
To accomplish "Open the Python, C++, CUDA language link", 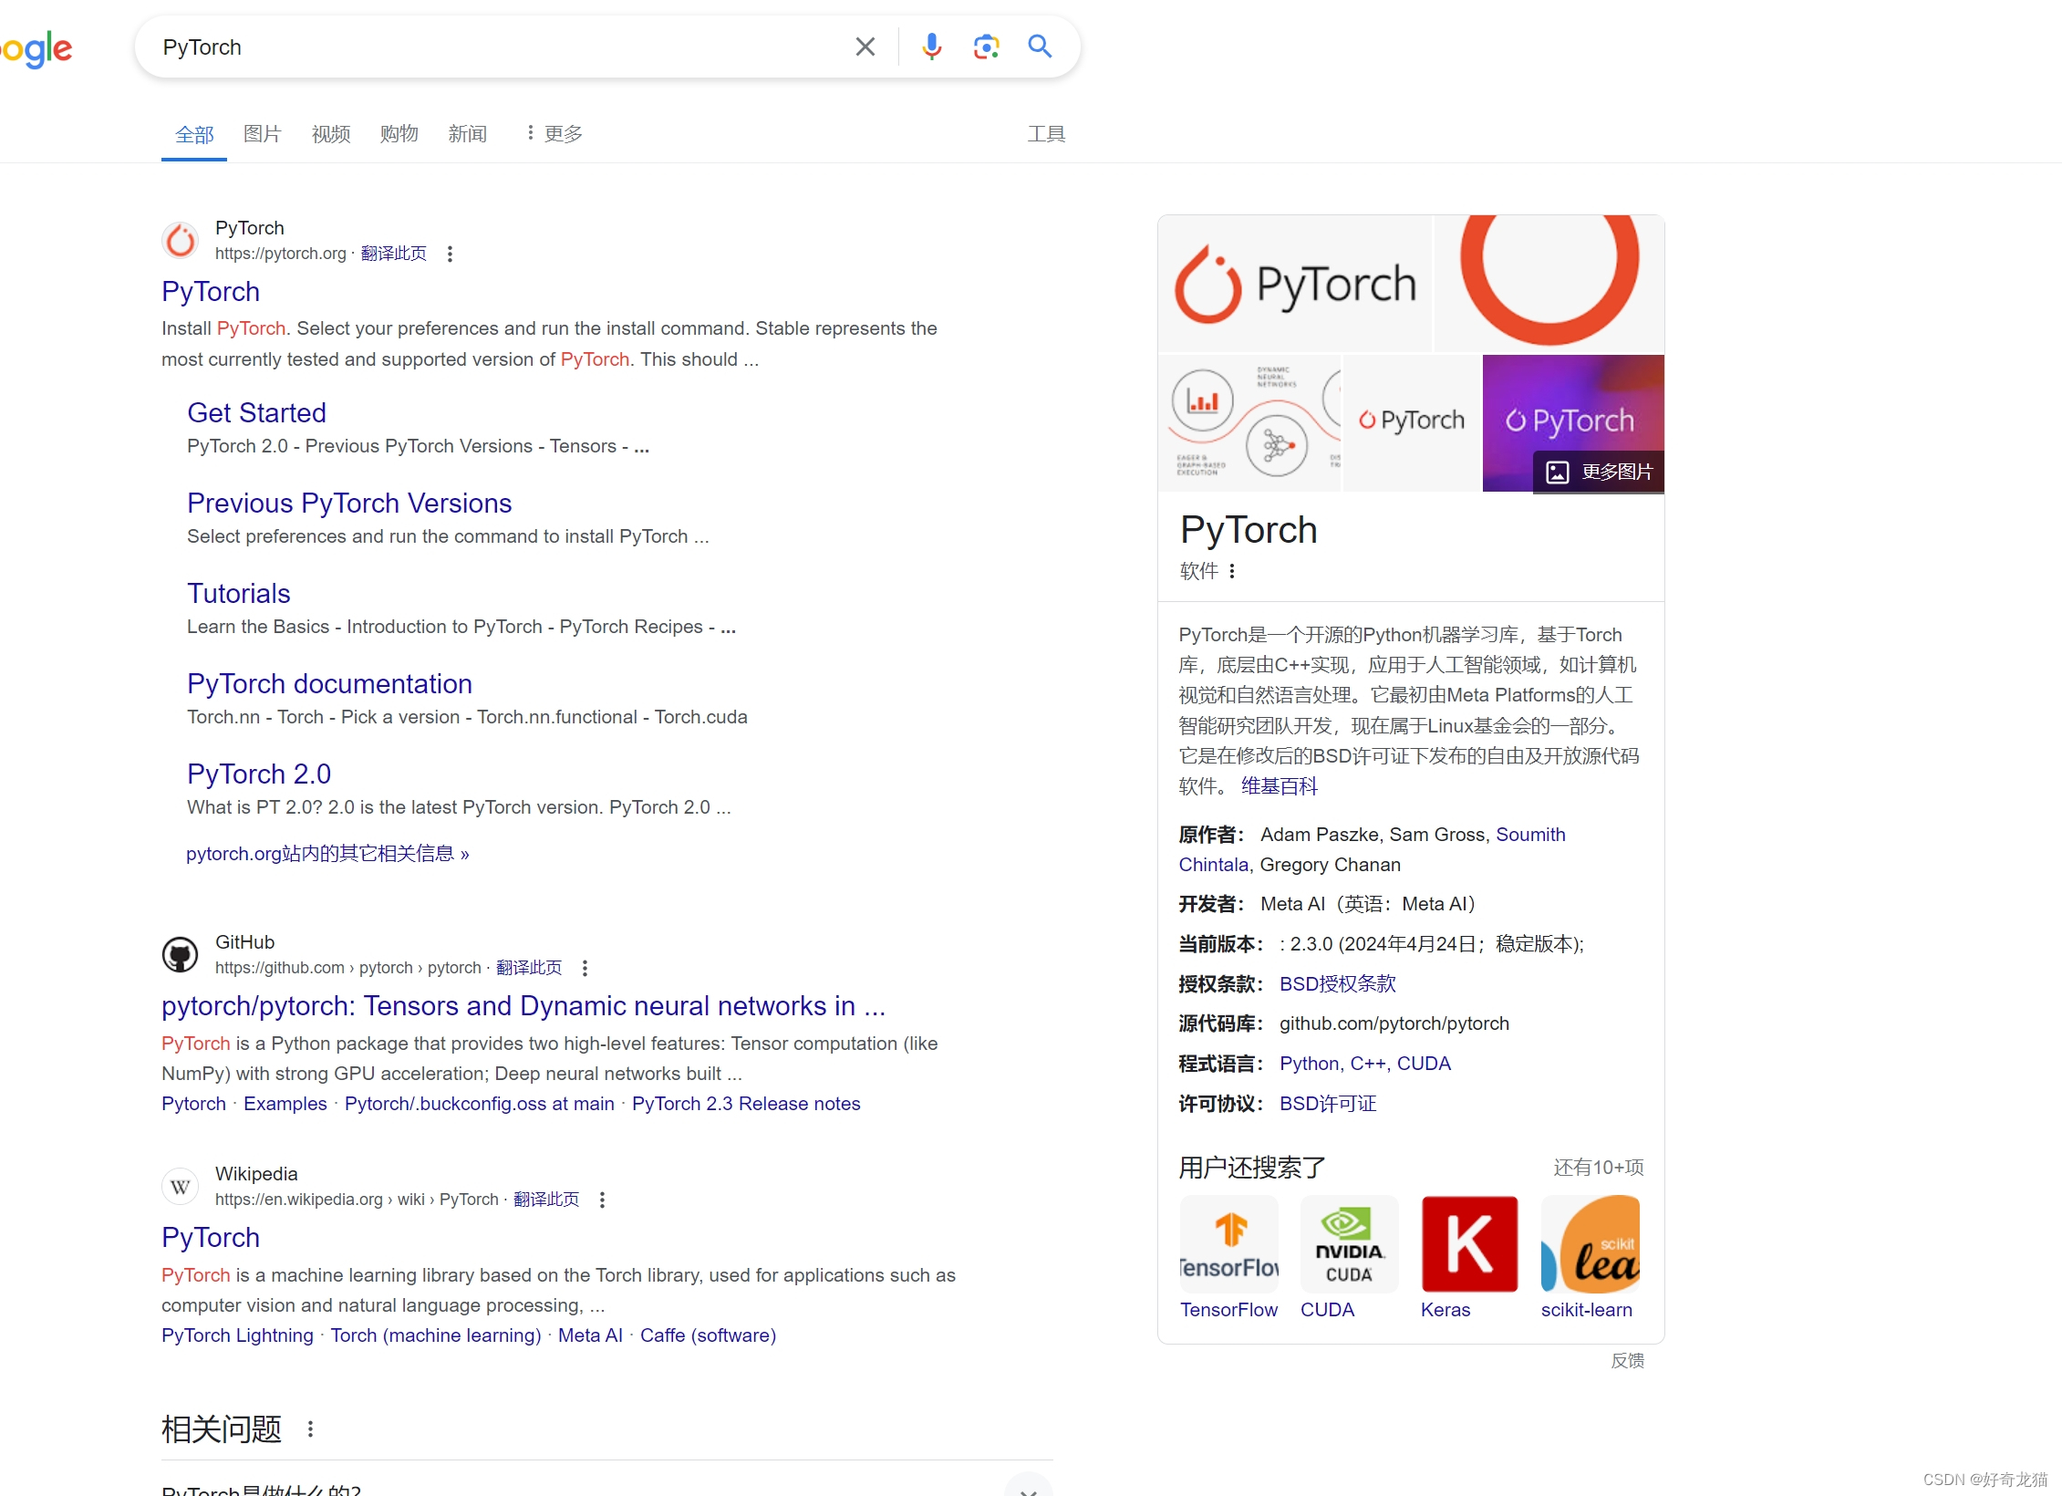I will (x=1365, y=1064).
